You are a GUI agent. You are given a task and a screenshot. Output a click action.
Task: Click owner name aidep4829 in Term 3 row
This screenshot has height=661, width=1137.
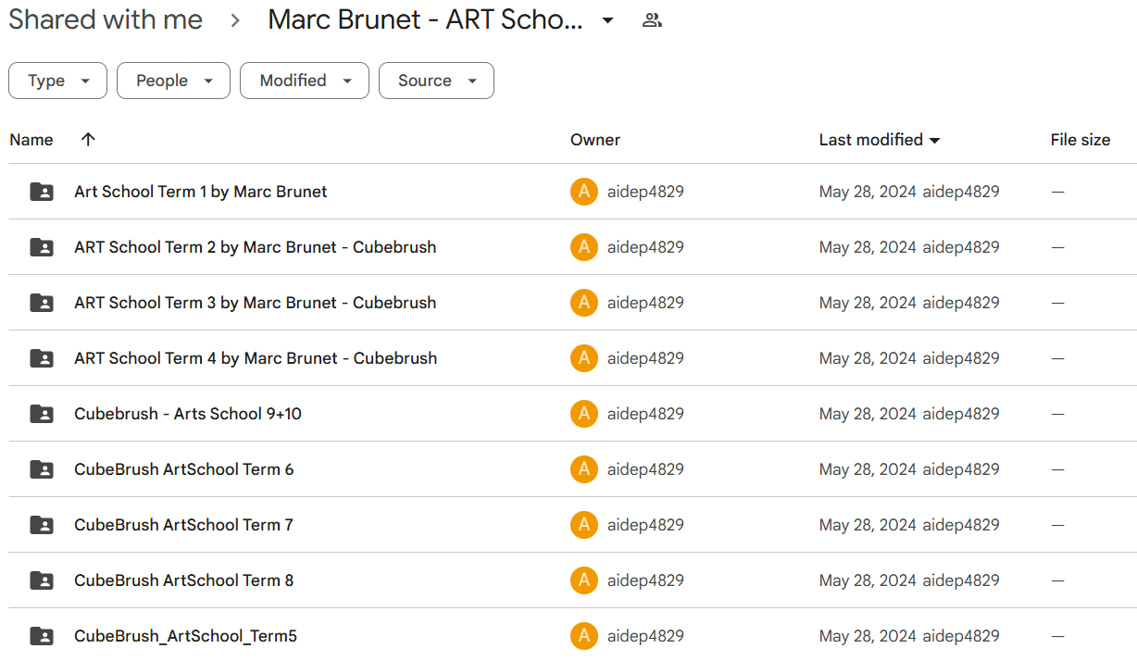[646, 303]
